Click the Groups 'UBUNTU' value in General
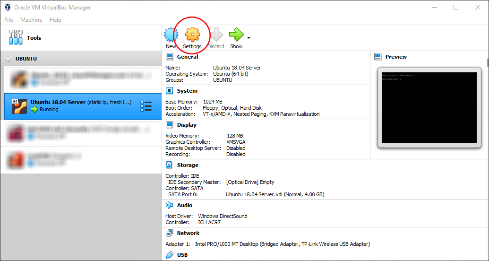This screenshot has height=261, width=489. [x=223, y=80]
